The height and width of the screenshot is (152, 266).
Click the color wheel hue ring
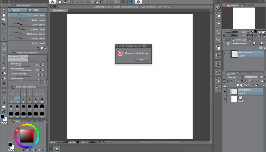27,125
